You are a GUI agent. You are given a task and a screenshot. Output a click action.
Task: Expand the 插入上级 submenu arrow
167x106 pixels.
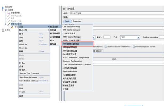click(x=49, y=30)
